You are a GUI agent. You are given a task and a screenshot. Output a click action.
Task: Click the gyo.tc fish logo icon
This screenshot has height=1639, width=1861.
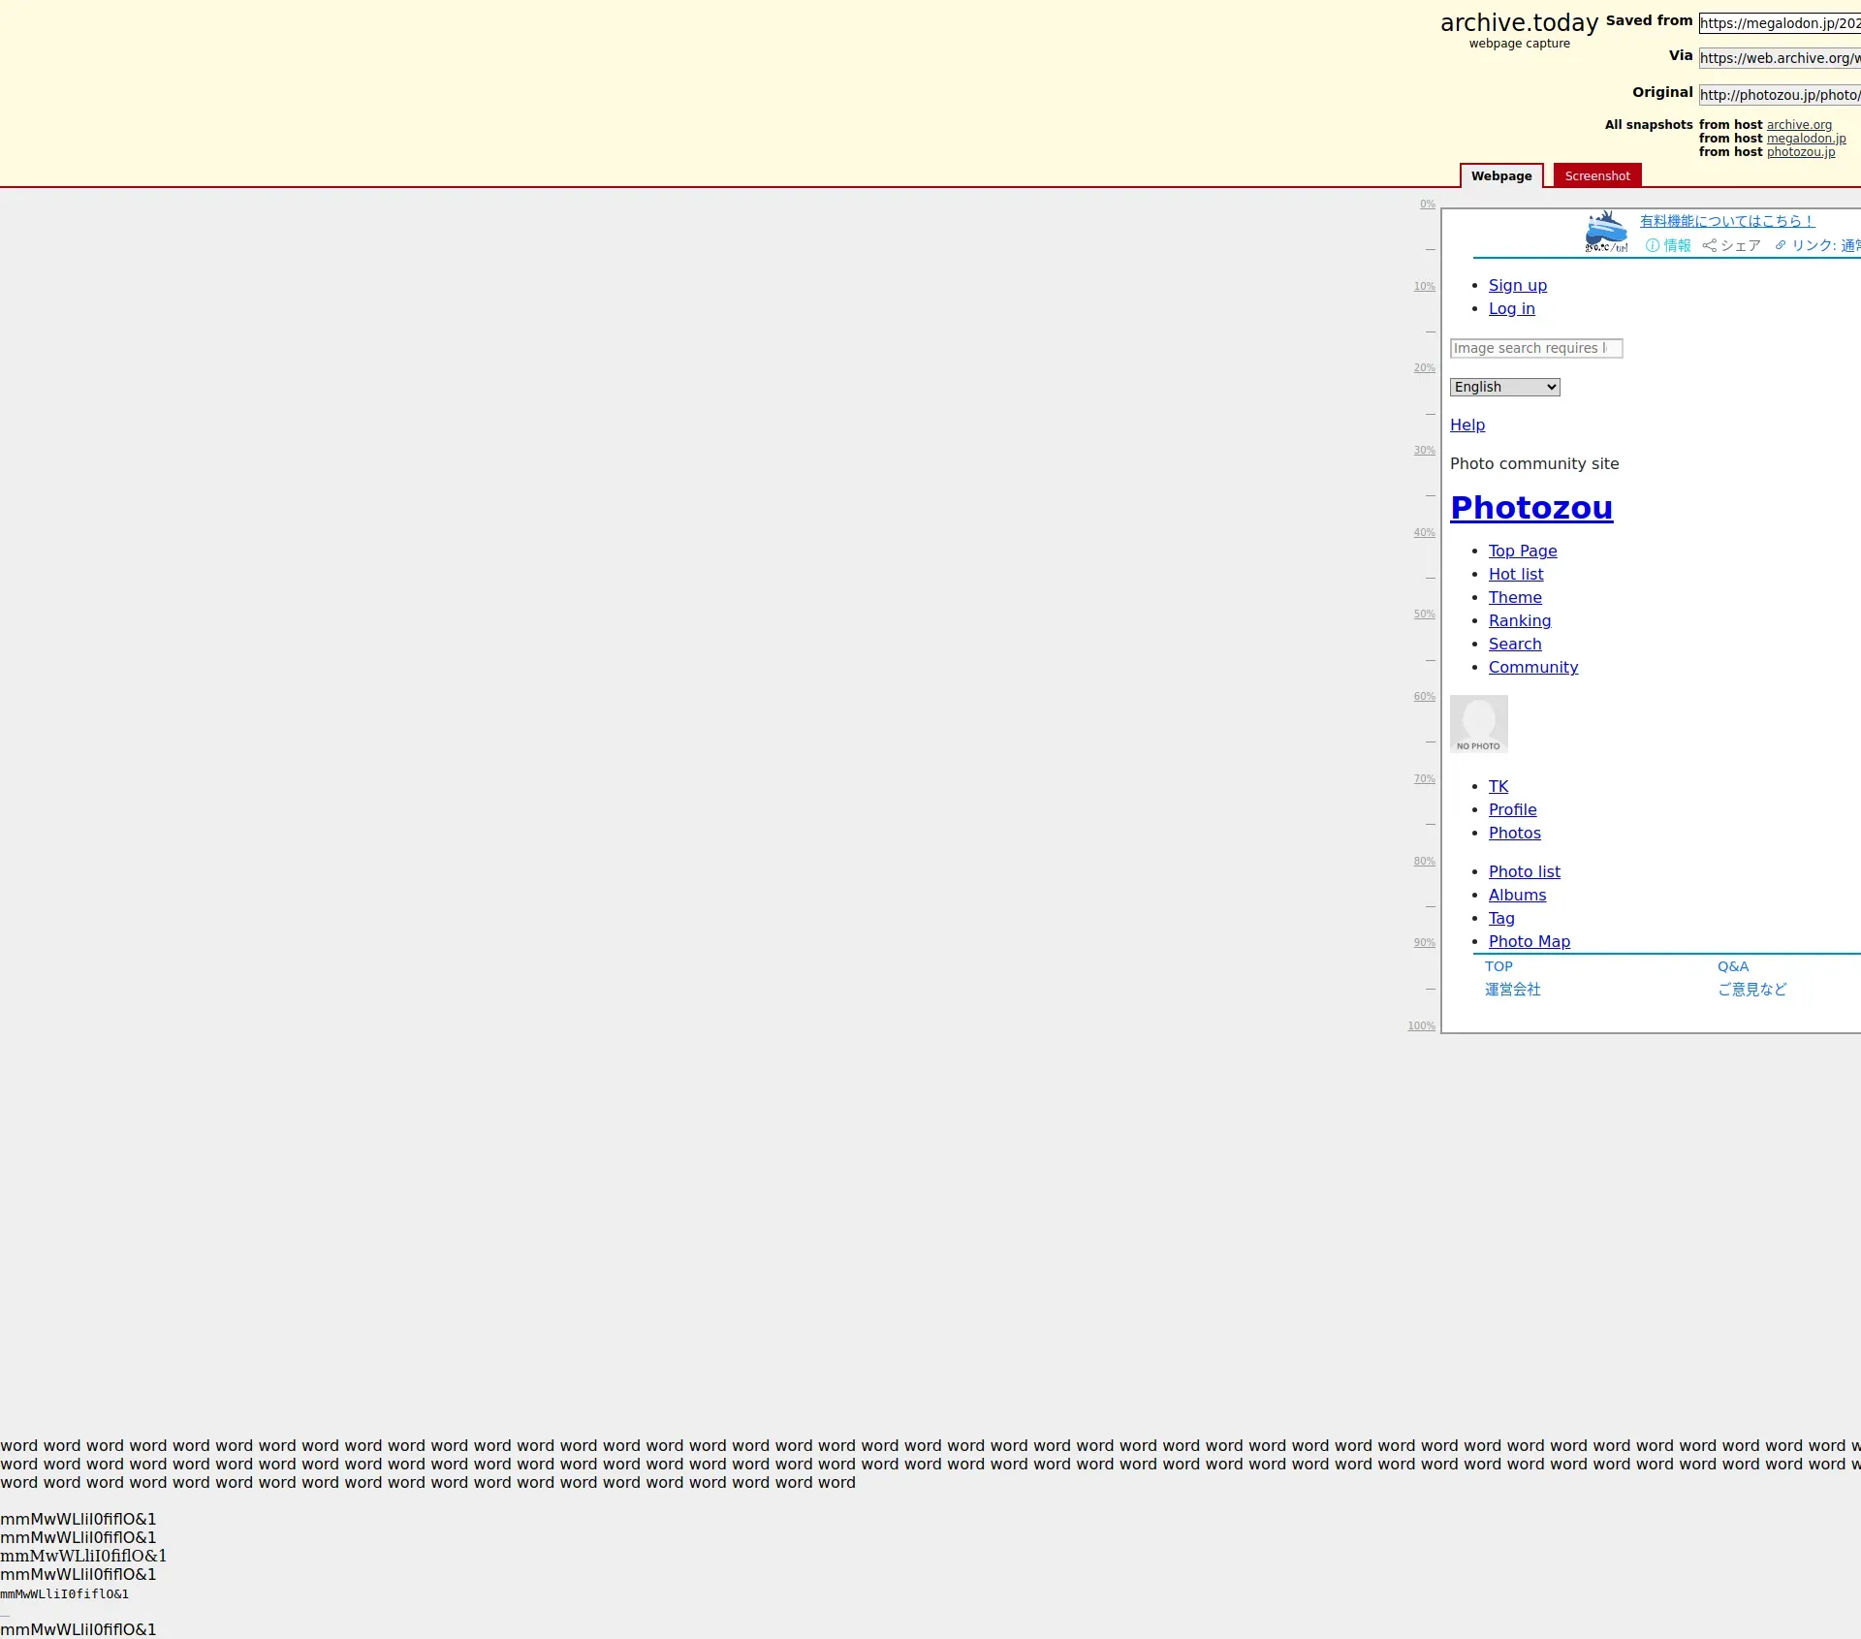pos(1605,233)
